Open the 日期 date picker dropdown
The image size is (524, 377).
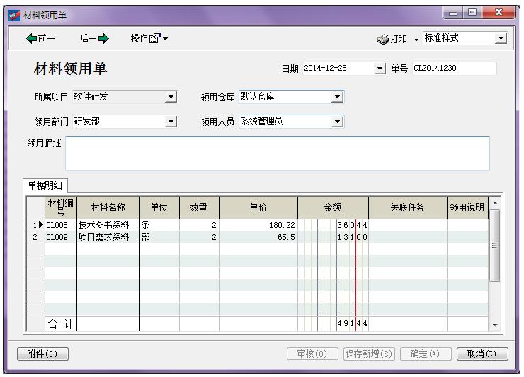pyautogui.click(x=380, y=69)
